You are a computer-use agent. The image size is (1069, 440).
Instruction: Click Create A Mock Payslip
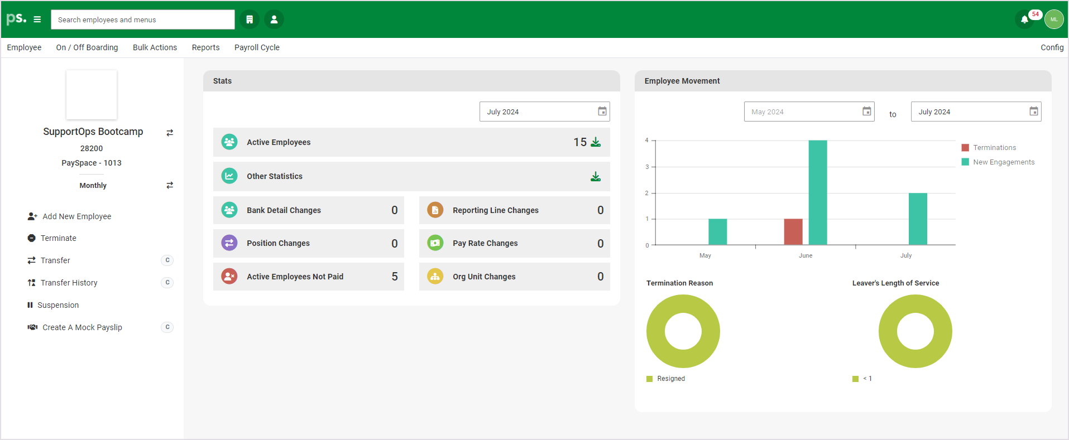[x=82, y=327]
